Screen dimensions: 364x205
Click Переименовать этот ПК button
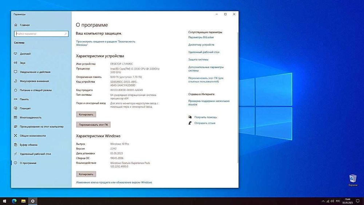pos(93,125)
